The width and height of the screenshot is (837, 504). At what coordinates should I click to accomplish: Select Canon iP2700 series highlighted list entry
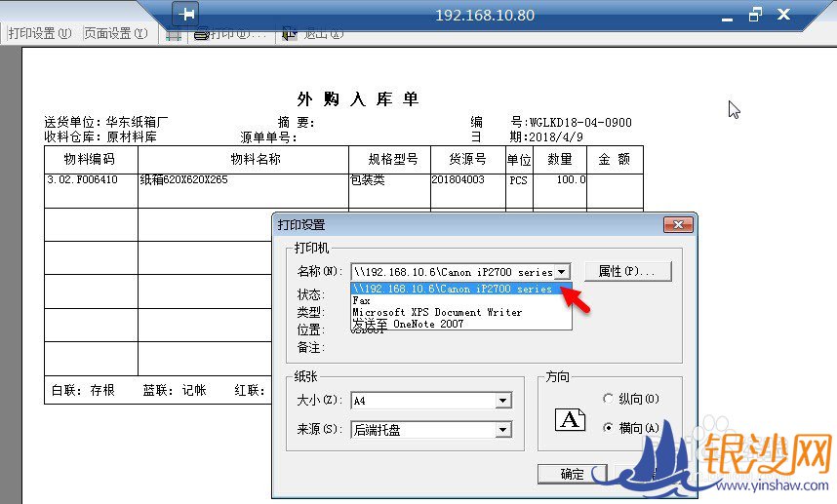coord(454,290)
